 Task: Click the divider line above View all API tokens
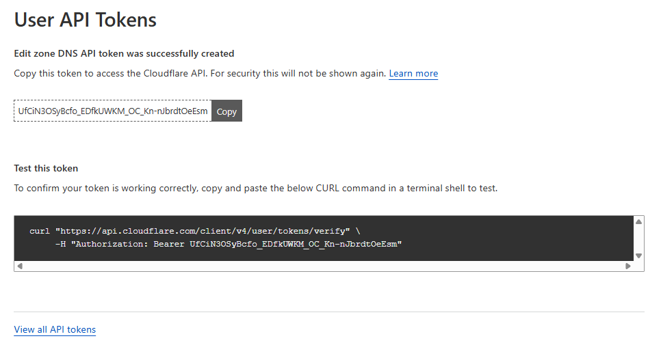point(329,312)
